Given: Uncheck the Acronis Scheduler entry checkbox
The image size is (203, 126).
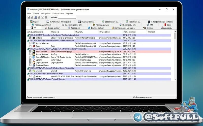Looking at the screenshot, I should click(x=30, y=43).
